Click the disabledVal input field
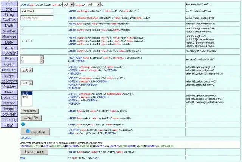Viewport: 242px width, 162px height. click(37, 18)
